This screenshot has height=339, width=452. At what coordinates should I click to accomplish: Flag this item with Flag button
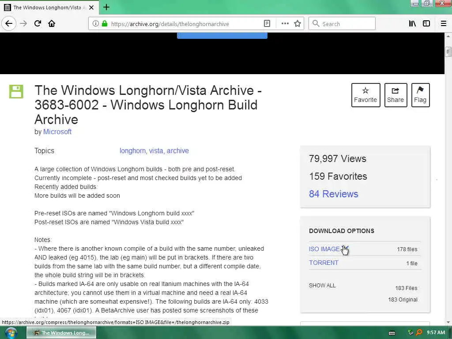(420, 95)
